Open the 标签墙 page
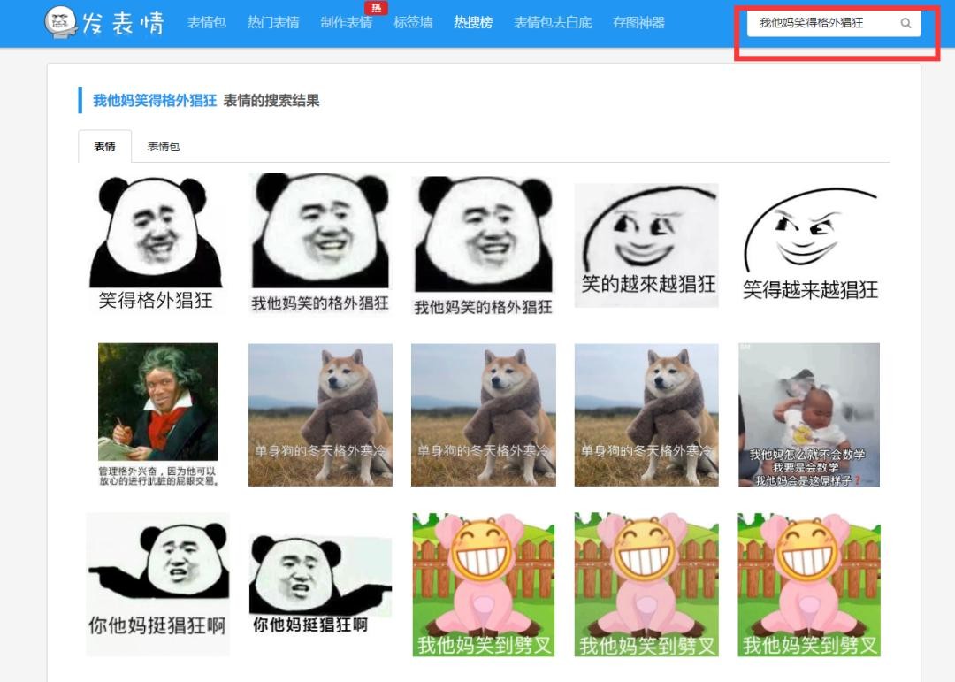 coord(413,23)
